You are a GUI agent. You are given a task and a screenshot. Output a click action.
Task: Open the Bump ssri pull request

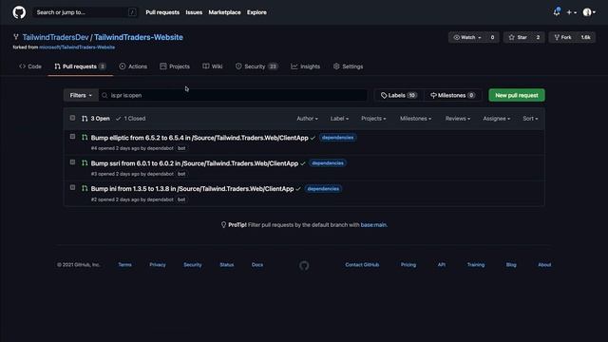194,163
